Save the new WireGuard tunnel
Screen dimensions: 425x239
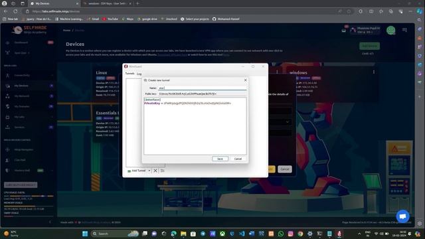point(220,159)
